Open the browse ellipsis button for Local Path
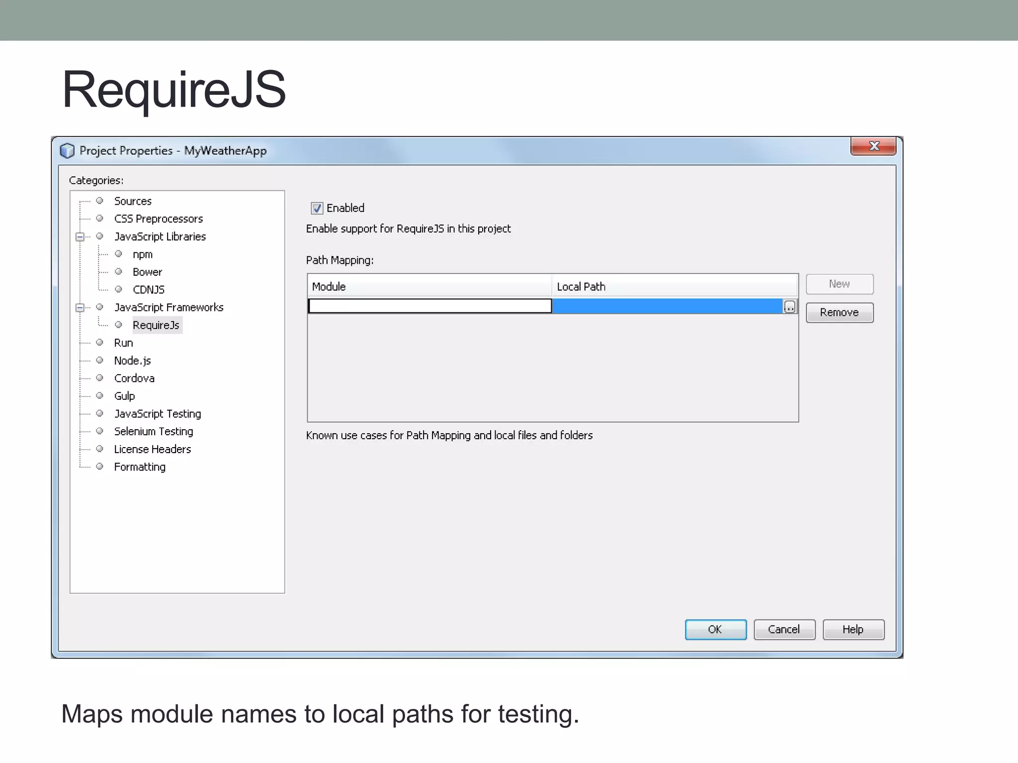The height and width of the screenshot is (763, 1018). coord(789,306)
